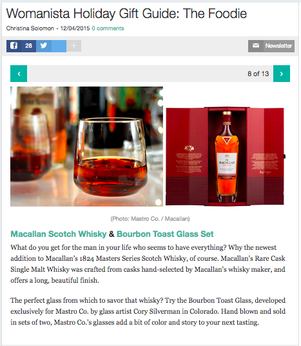Click the Twitter bird share icon
Viewport: 301px width, 346px height.
tap(44, 46)
